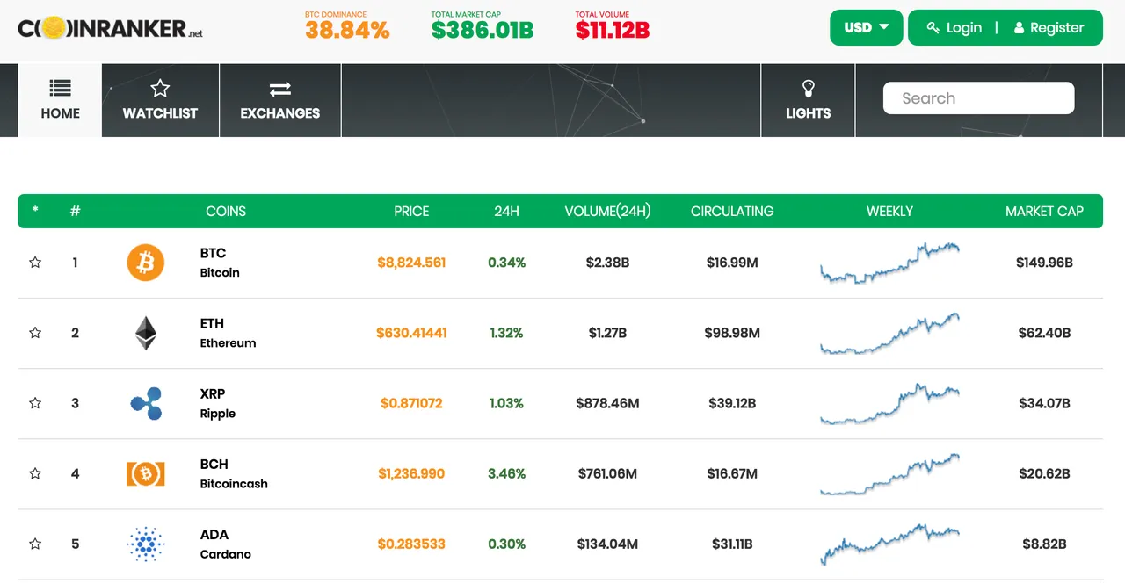Click the Coinranker logo

111,28
